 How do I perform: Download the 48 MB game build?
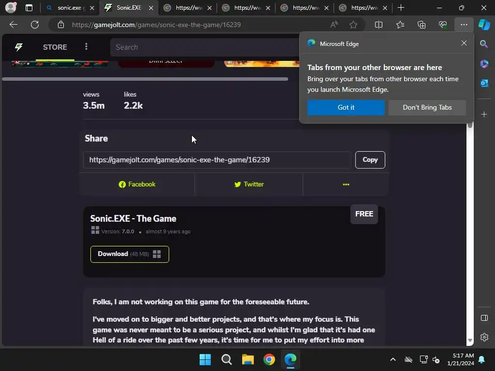(130, 254)
